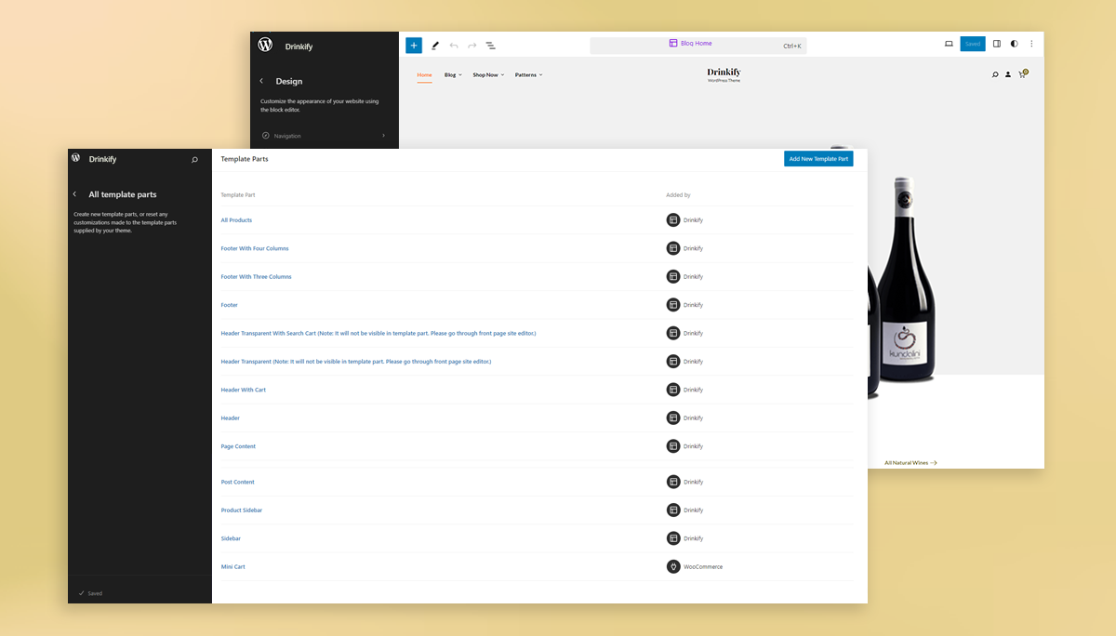Click the search magnifier in the site header
Image resolution: width=1116 pixels, height=636 pixels.
(x=994, y=74)
